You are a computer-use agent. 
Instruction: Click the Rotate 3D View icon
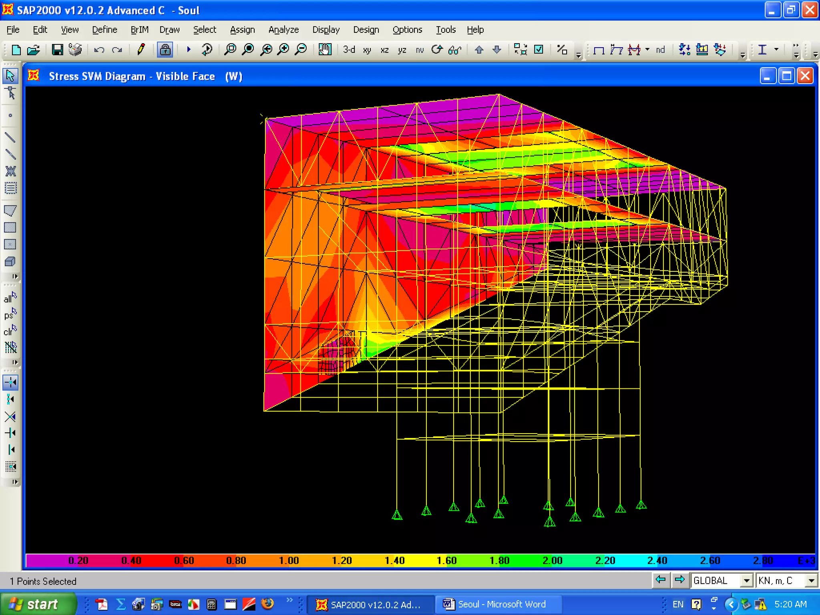tap(437, 50)
